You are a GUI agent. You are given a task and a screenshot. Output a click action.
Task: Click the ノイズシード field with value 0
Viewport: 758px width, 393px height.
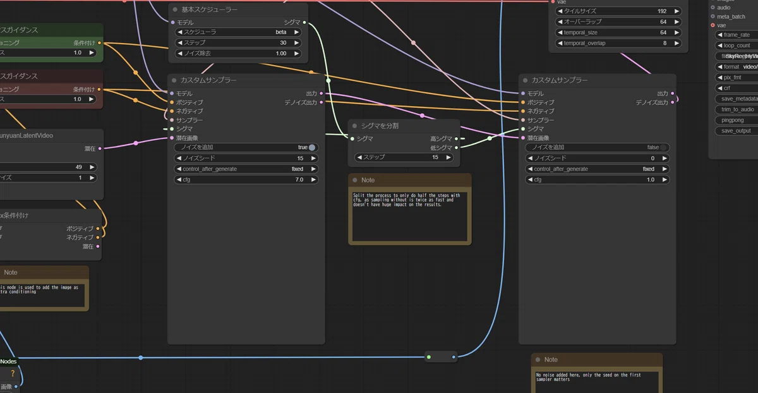click(x=598, y=159)
